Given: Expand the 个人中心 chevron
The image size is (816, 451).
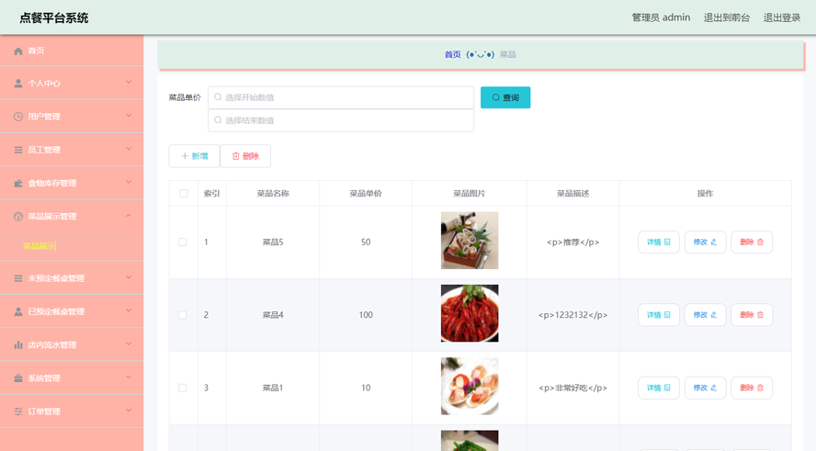Looking at the screenshot, I should (x=129, y=82).
